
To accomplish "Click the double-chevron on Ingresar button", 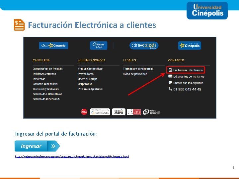I will coord(53,146).
